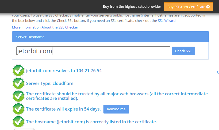This screenshot has width=219, height=130.
Task: Click green checkmark beside expire in 54 days
Action: click(18, 109)
